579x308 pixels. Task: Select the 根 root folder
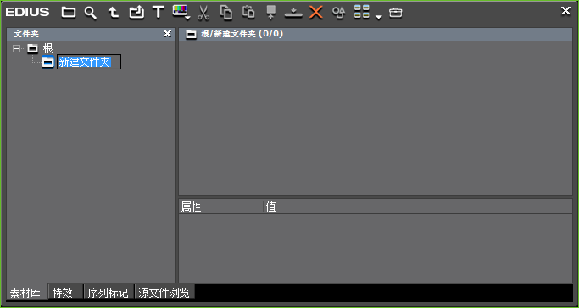point(48,48)
